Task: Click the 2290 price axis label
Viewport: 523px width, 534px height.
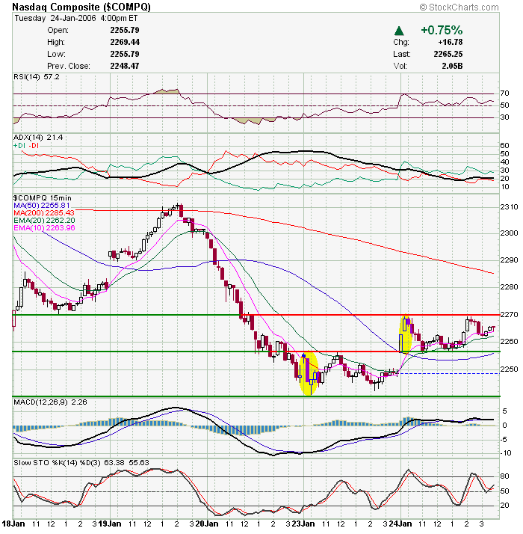Action: tap(509, 260)
